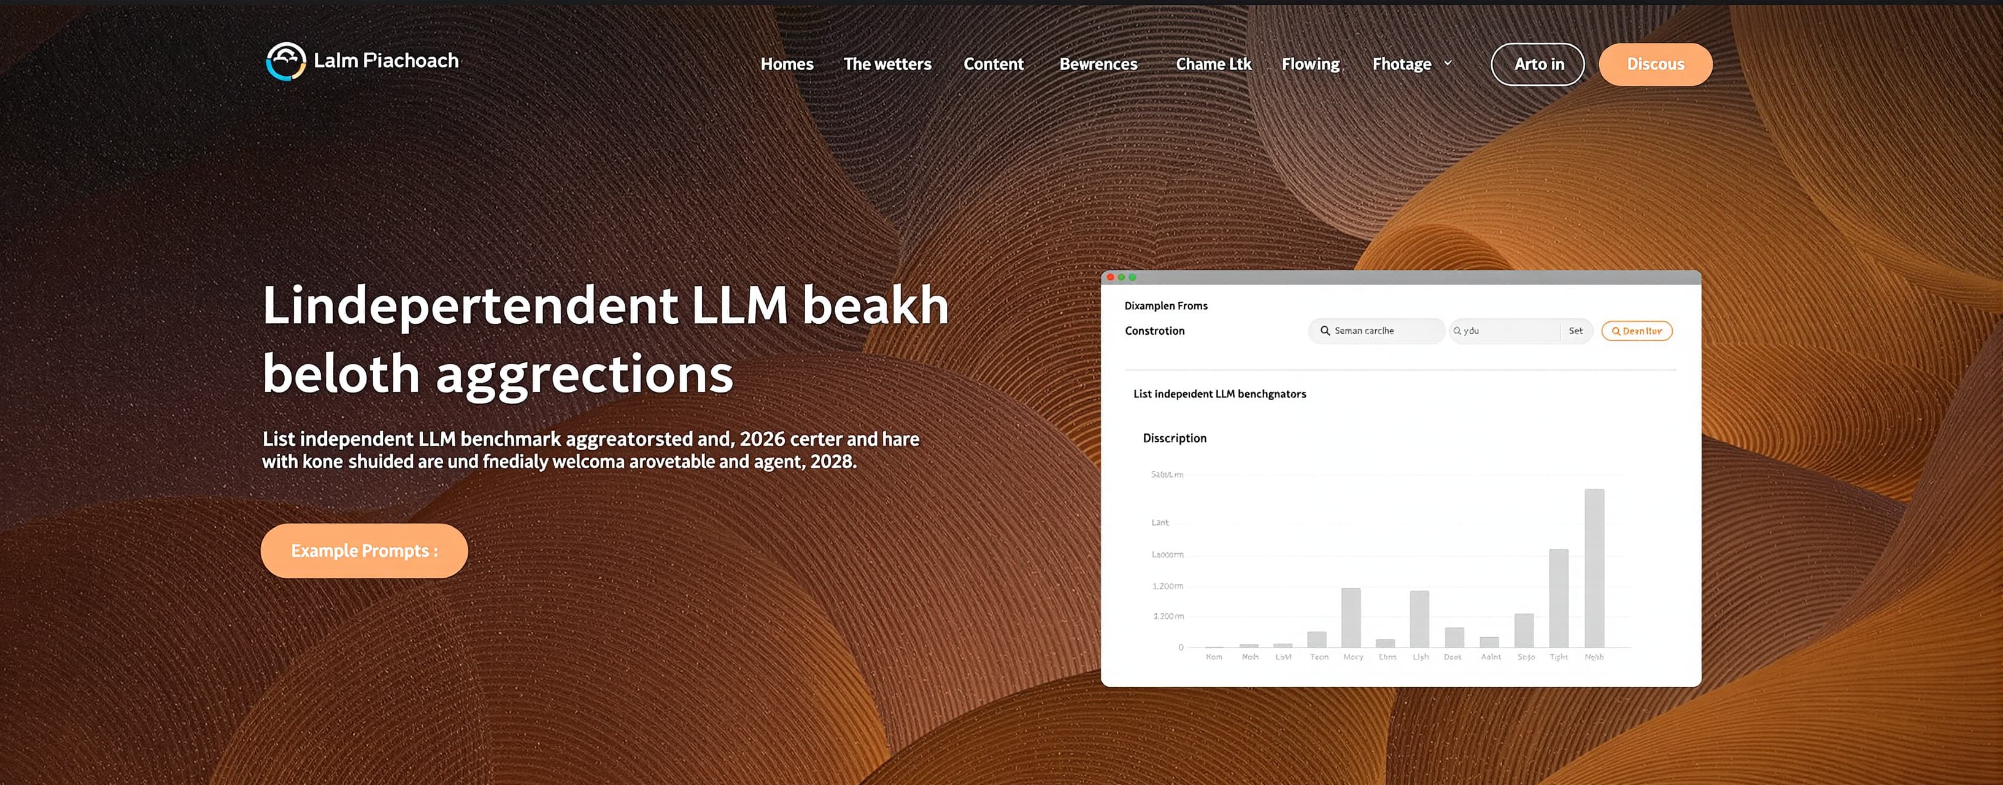Screen dimensions: 2003x785
Task: Click the Teon bar in chart
Action: (x=1316, y=640)
